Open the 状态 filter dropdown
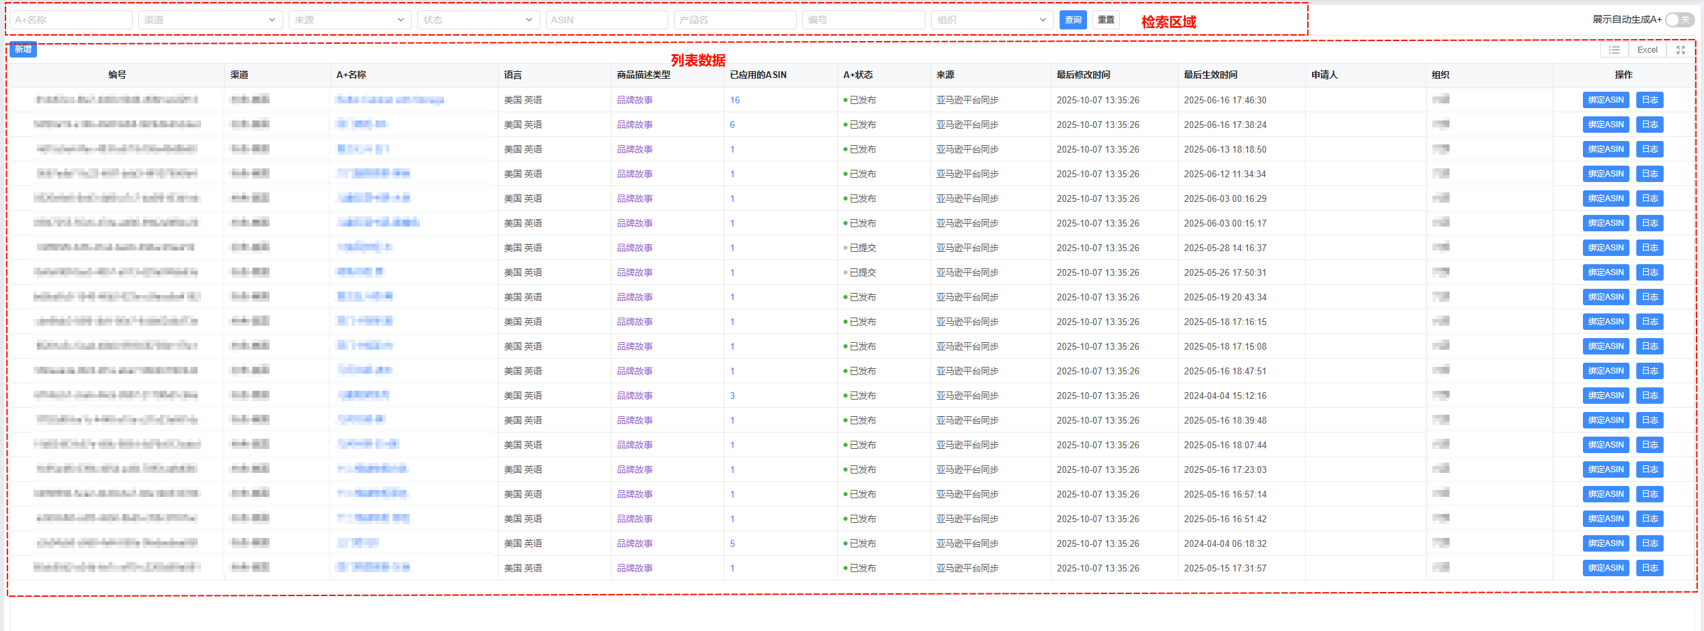This screenshot has width=1704, height=631. (x=477, y=20)
